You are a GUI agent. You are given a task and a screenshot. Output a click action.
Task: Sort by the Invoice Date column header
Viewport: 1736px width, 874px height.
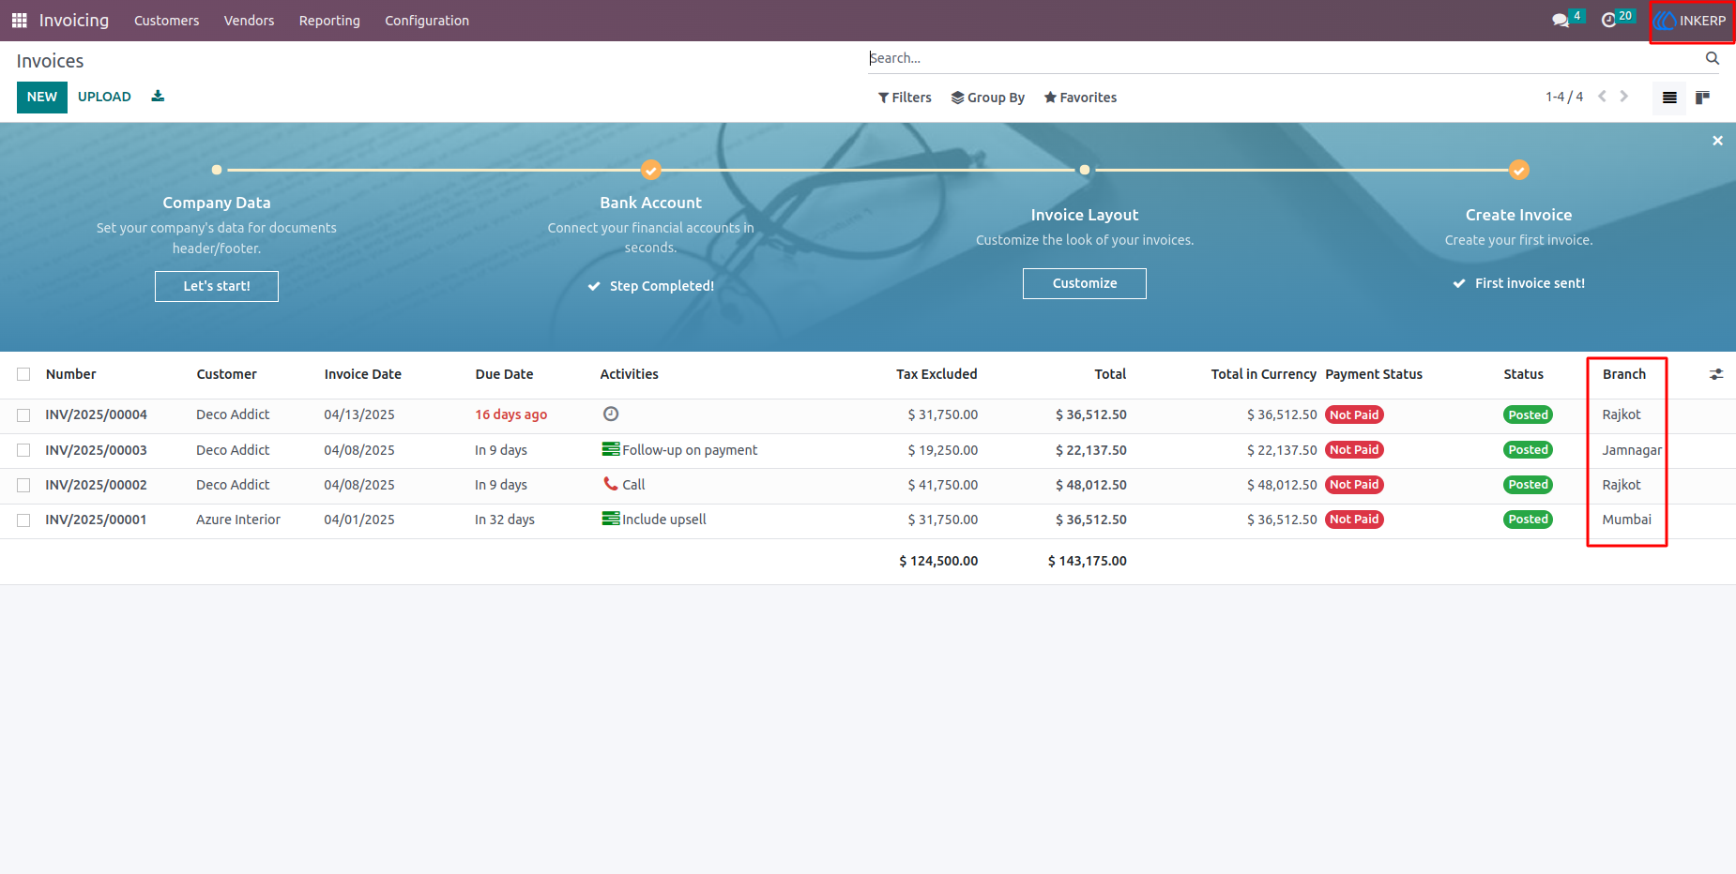tap(362, 374)
